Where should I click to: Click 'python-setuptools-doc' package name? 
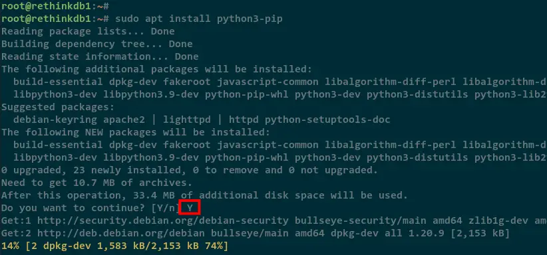[x=327, y=120]
